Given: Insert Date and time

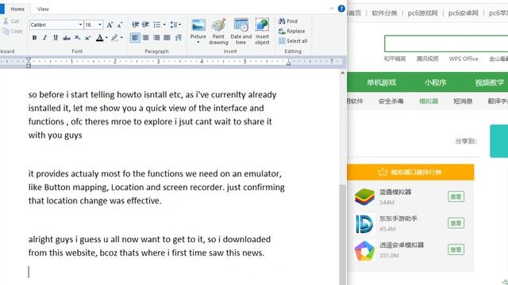Looking at the screenshot, I should [241, 32].
